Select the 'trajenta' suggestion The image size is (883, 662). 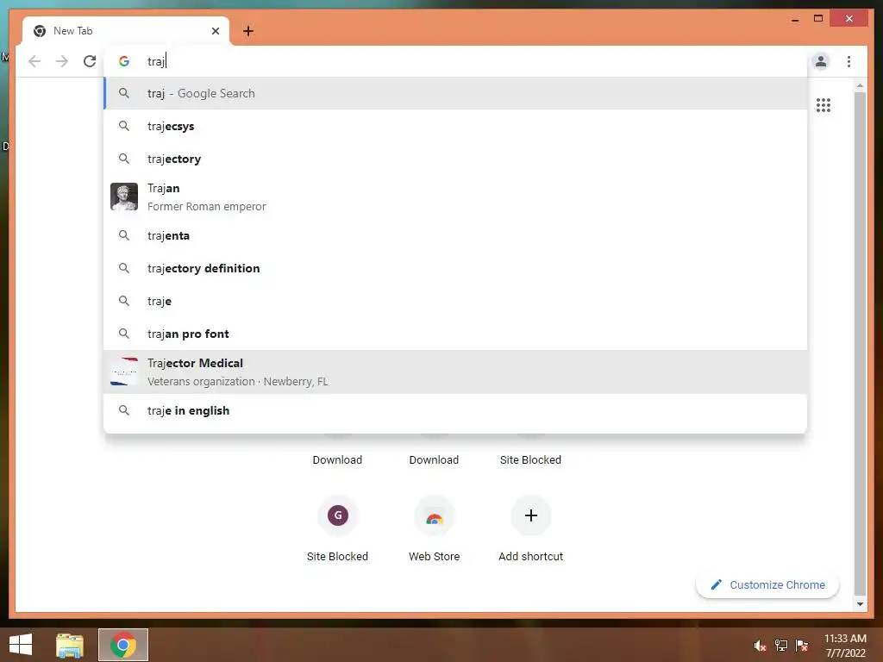click(x=455, y=235)
